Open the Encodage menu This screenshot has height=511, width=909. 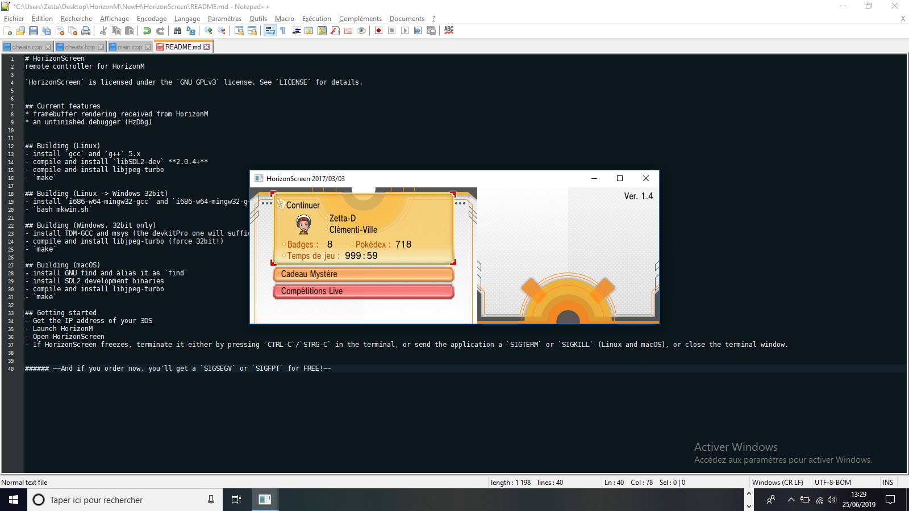point(152,19)
